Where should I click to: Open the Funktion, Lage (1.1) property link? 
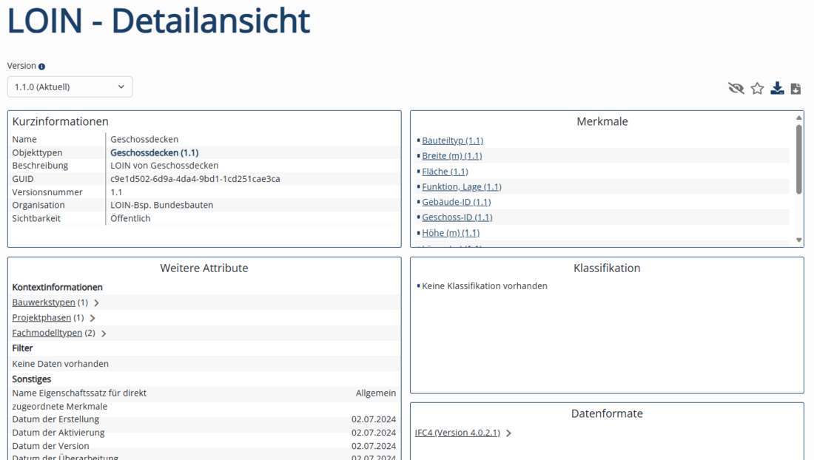(x=462, y=186)
